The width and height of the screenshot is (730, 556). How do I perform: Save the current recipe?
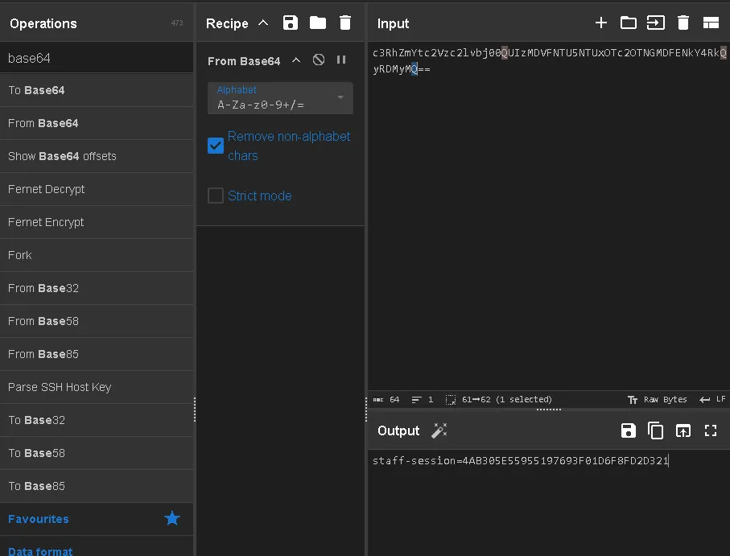(x=290, y=23)
